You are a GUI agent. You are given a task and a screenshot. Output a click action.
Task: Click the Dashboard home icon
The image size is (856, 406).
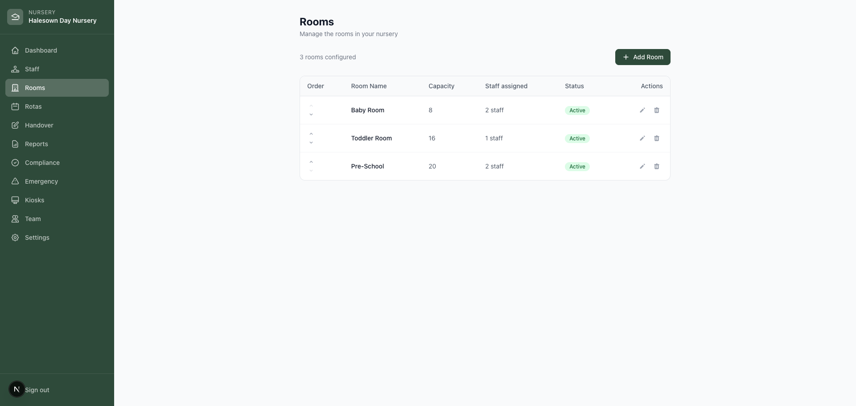15,50
